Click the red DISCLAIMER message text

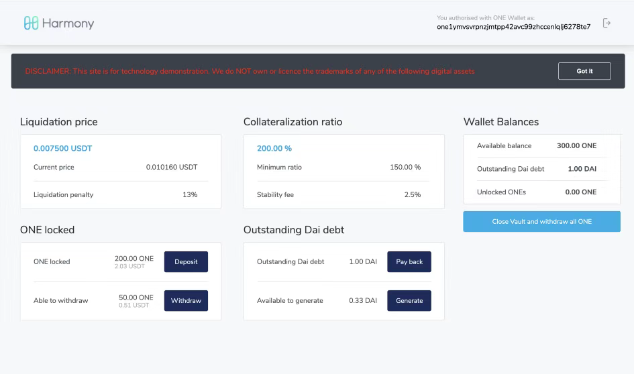[250, 71]
